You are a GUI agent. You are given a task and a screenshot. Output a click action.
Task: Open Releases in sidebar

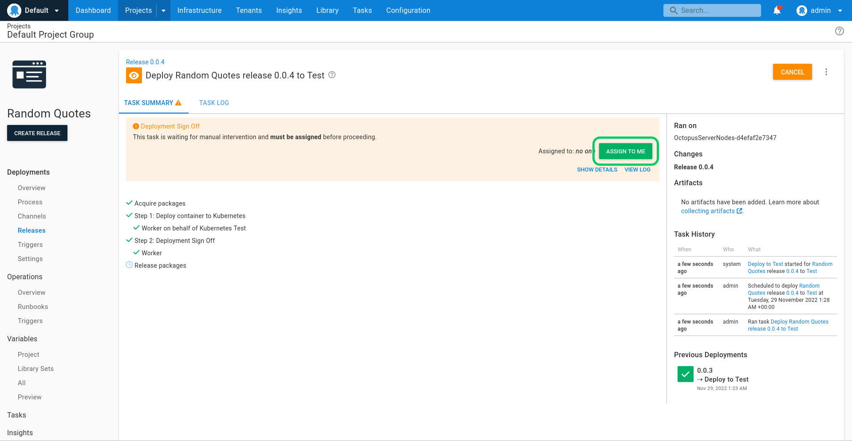[32, 230]
